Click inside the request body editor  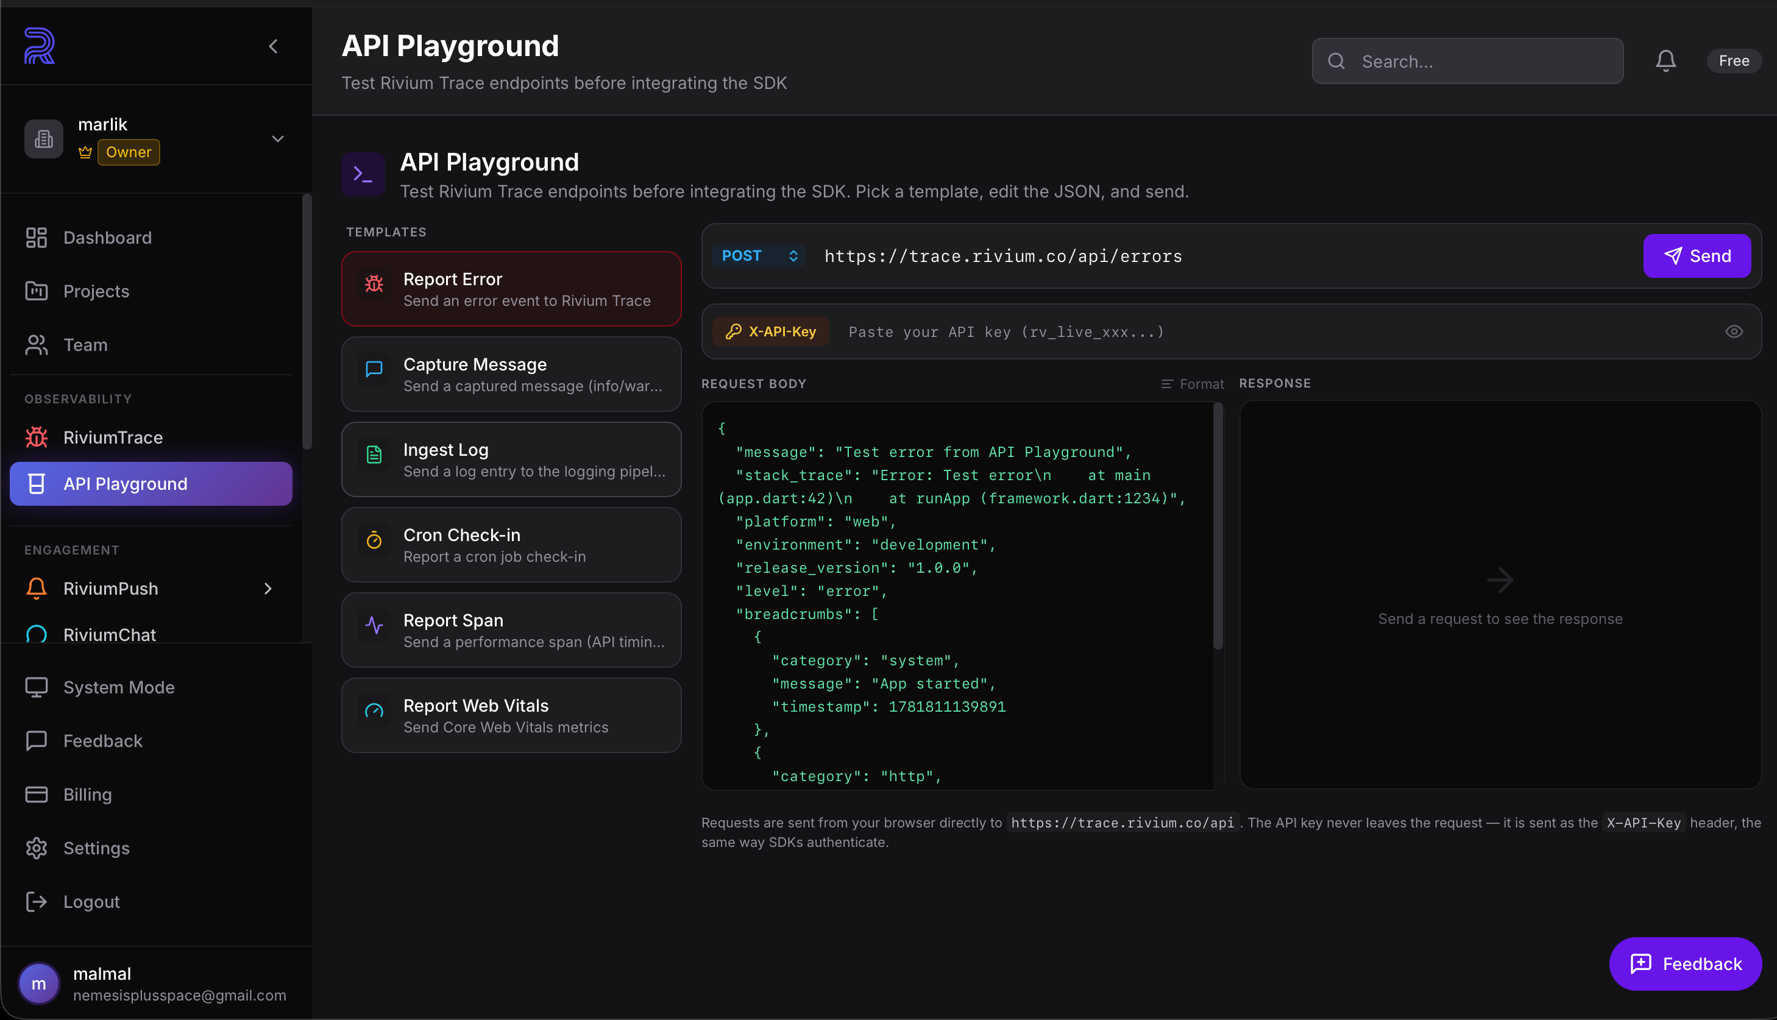coord(957,595)
